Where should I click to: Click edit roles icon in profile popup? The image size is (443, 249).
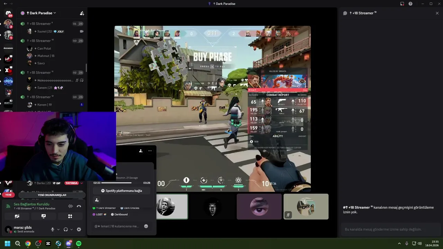[97, 200]
